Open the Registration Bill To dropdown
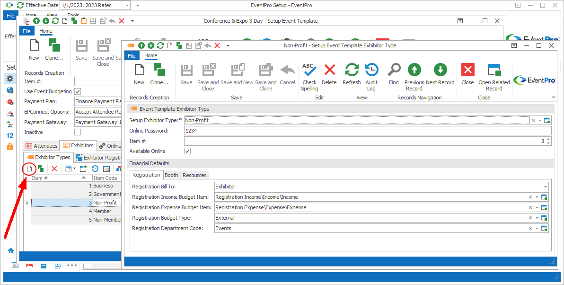This screenshot has height=285, width=564. [545, 187]
